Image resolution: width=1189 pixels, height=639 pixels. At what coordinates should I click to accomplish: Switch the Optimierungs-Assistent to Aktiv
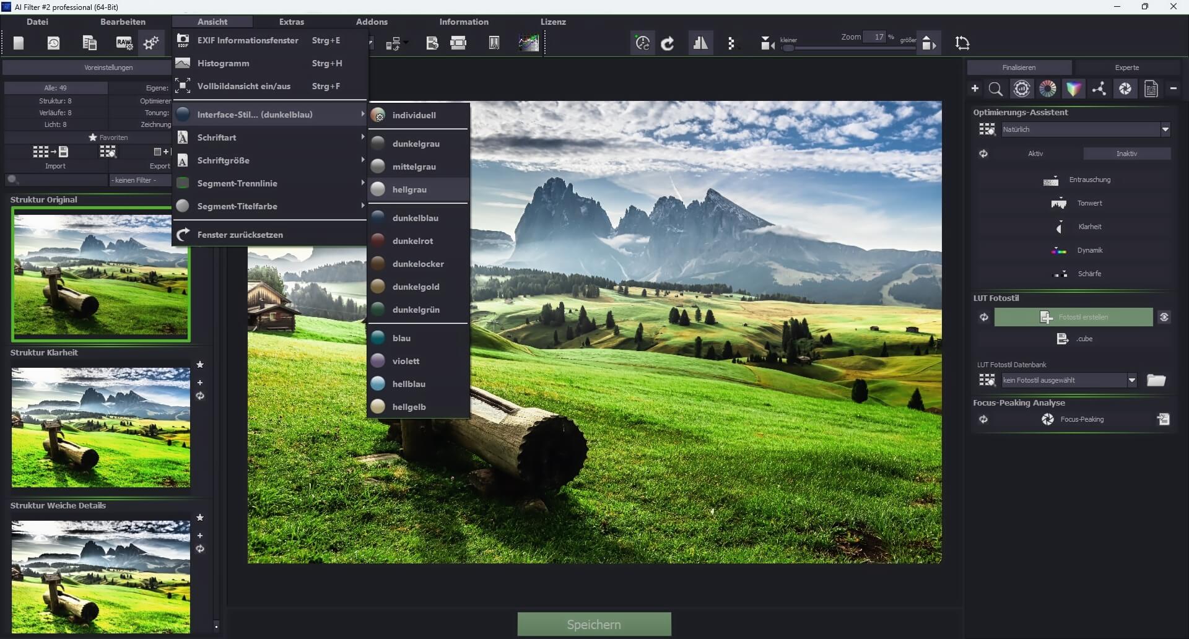point(1036,153)
